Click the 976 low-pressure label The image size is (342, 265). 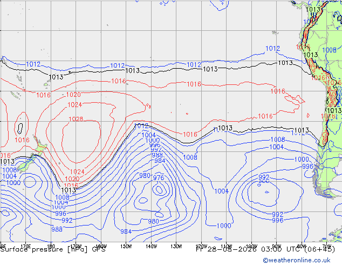(159, 178)
